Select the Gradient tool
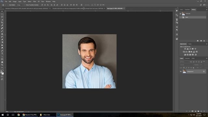 click(x=2, y=42)
